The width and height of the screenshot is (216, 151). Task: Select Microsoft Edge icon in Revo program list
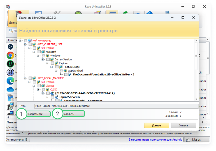click(x=10, y=81)
